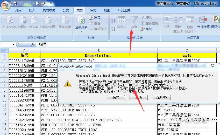Select the 品名 header cell
Screen dimensions: 220x135
click(x=187, y=55)
